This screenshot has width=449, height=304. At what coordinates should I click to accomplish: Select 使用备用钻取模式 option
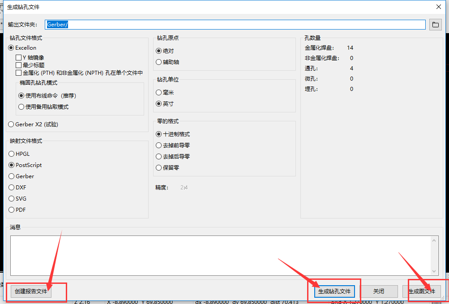pyautogui.click(x=43, y=107)
